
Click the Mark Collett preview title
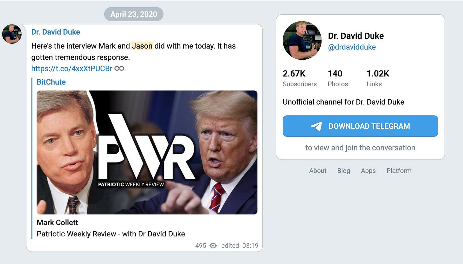pyautogui.click(x=58, y=222)
